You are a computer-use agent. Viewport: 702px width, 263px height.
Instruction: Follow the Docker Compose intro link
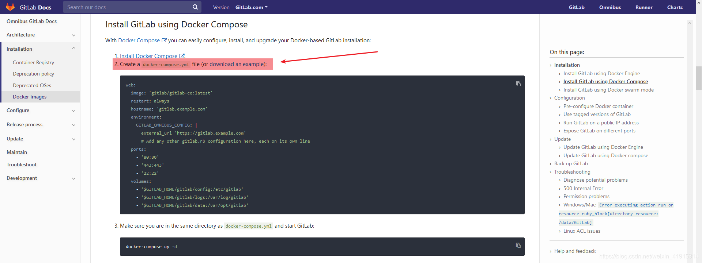[139, 40]
